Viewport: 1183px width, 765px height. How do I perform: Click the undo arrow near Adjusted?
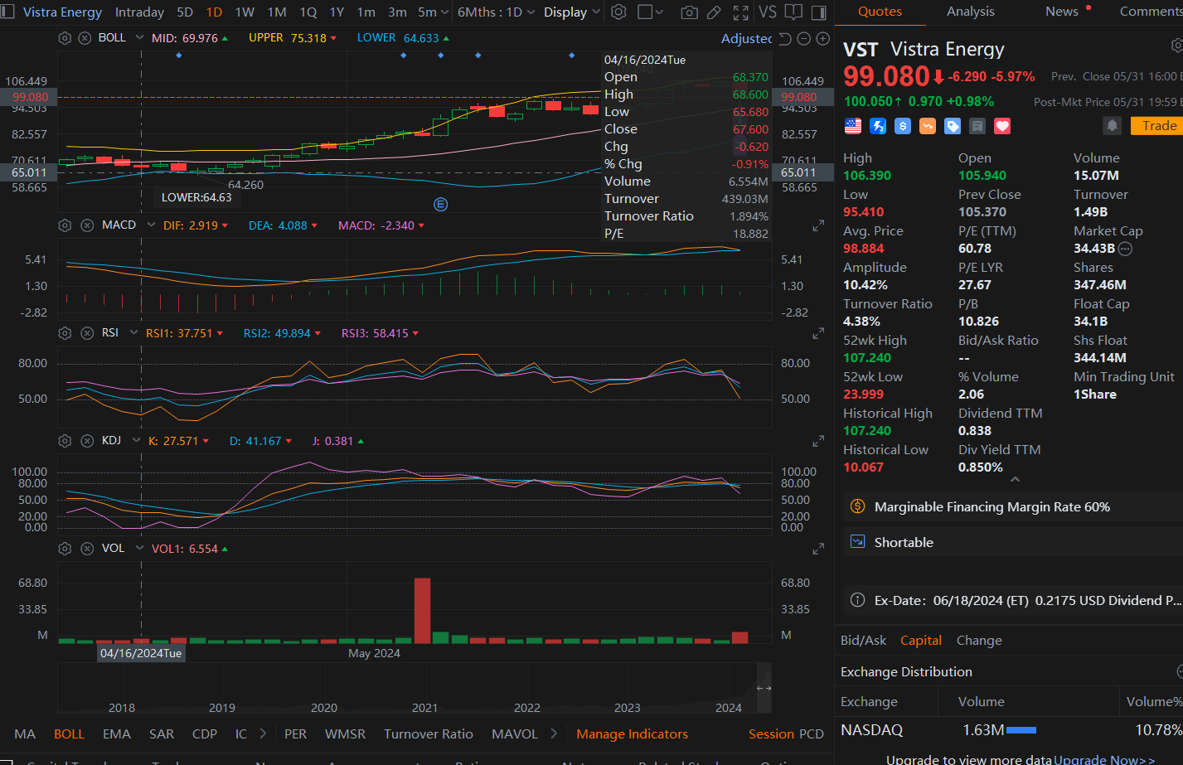(x=785, y=39)
